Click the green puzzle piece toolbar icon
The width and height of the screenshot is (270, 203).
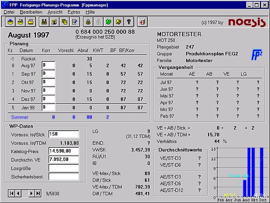[108, 22]
